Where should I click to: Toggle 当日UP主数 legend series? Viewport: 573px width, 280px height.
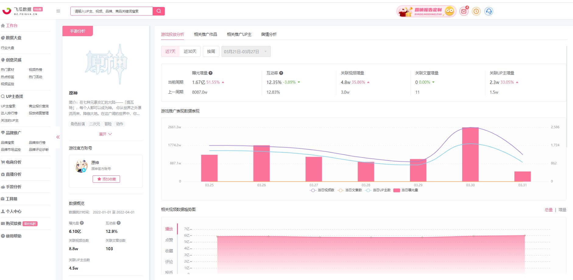click(x=378, y=190)
